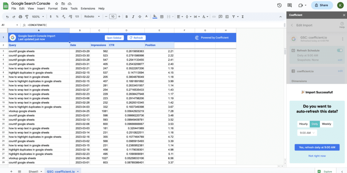Viewport: 347px width, 173px height.
Task: Open more number formats (123)
Action: [77, 17]
